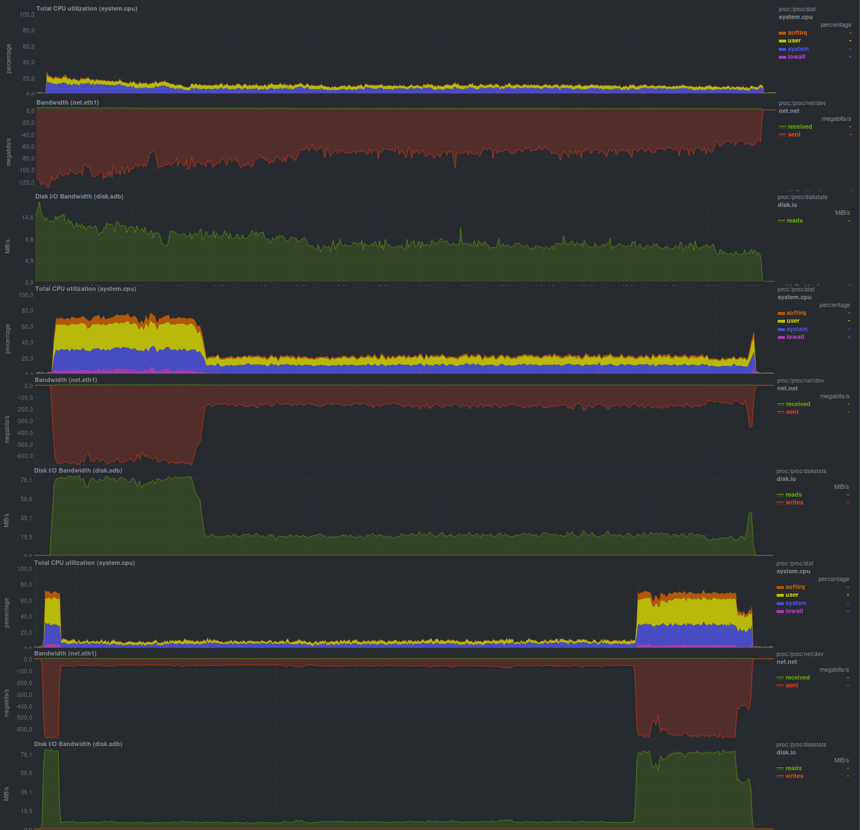861x830 pixels.
Task: Click the middle "proc:/proc/diskstats" source label
Action: pos(801,471)
